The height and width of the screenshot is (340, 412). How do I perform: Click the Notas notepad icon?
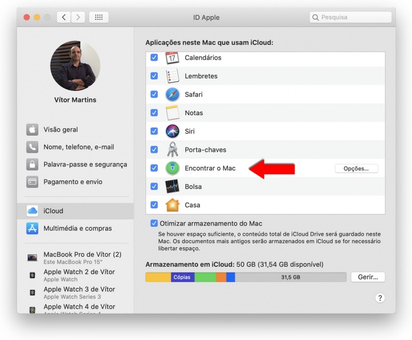172,113
